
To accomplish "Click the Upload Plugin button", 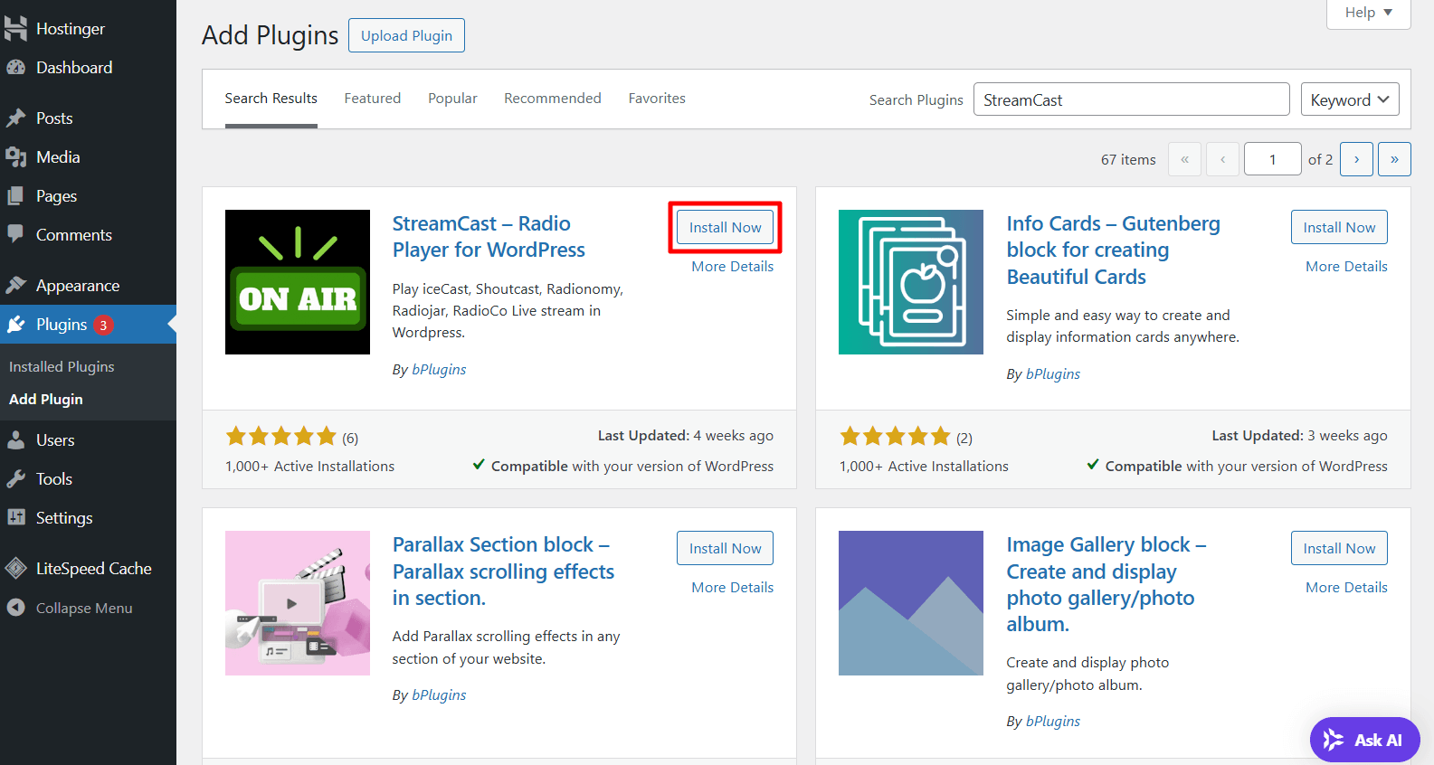I will [x=406, y=35].
